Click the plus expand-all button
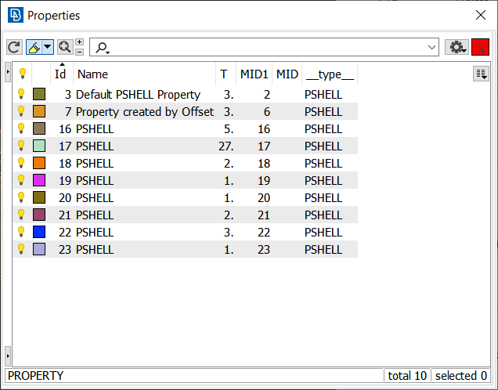498x390 pixels. pos(79,42)
